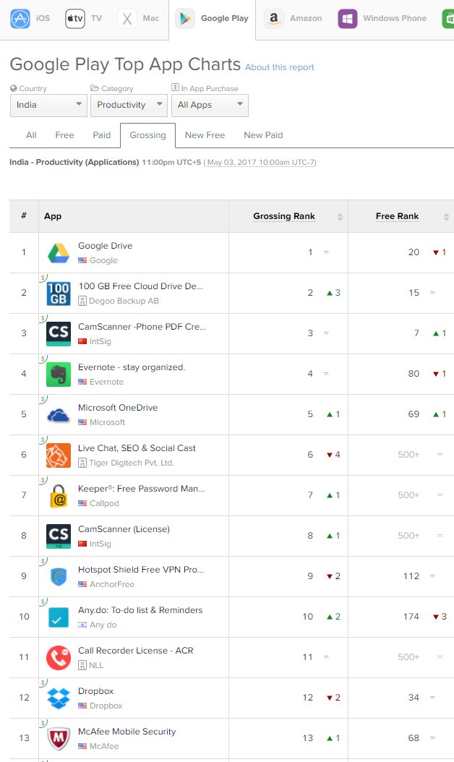Click the App column header
454x762 pixels.
tap(53, 216)
